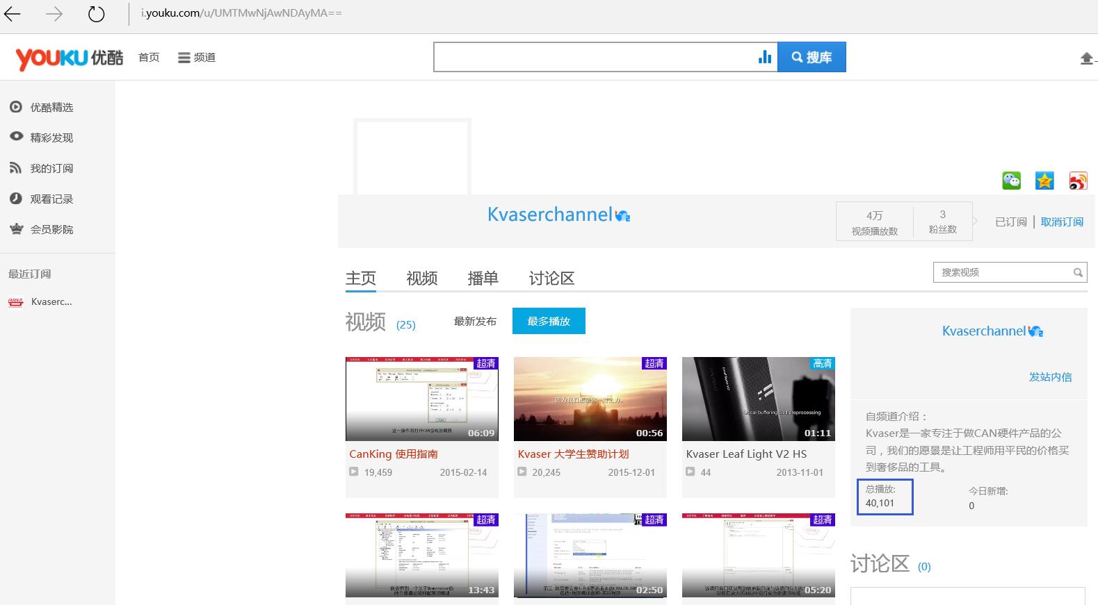Click play-count icon beside 19,459
The width and height of the screenshot is (1098, 605).
[x=354, y=472]
